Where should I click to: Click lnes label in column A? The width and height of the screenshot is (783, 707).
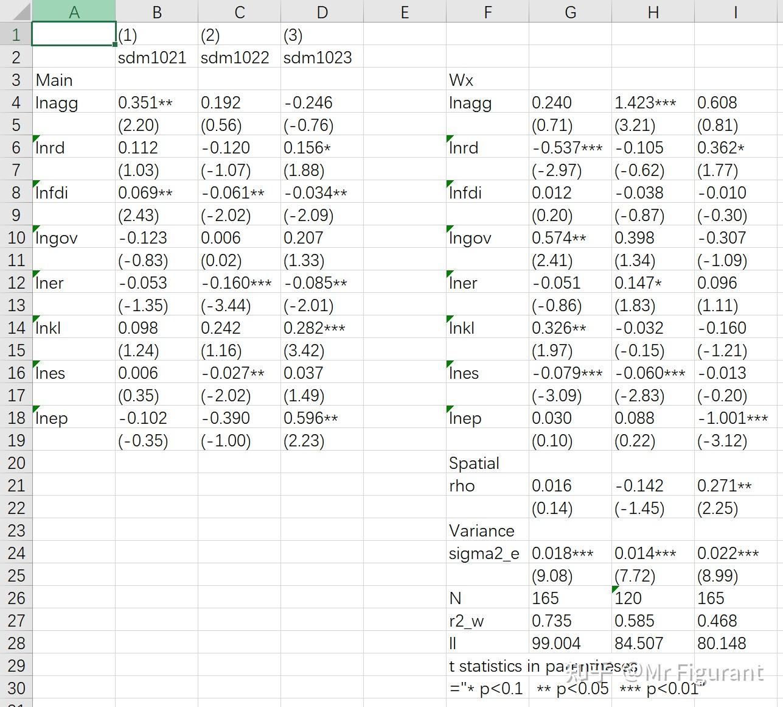tap(74, 372)
